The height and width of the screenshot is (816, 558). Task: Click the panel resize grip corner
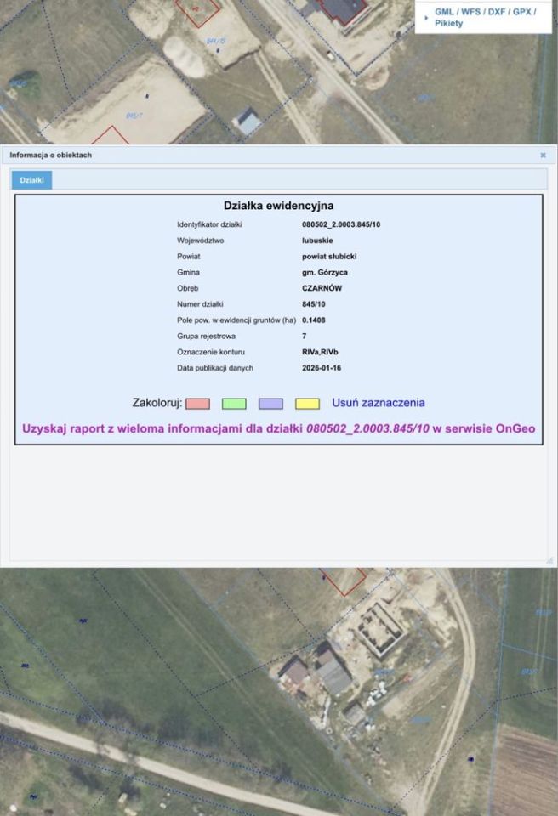click(549, 560)
